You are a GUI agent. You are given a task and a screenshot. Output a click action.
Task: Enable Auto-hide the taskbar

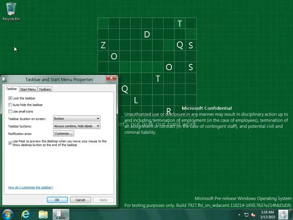pos(10,105)
